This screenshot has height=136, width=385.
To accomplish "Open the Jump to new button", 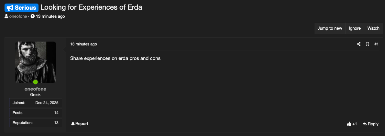I will pos(330,28).
